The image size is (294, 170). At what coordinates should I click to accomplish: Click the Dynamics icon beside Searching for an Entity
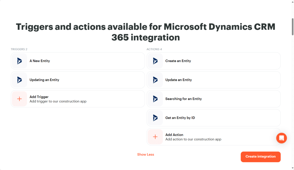coord(155,99)
